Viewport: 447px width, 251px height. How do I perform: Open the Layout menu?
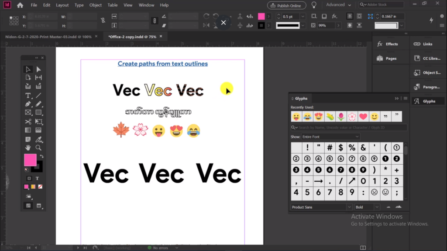[62, 5]
